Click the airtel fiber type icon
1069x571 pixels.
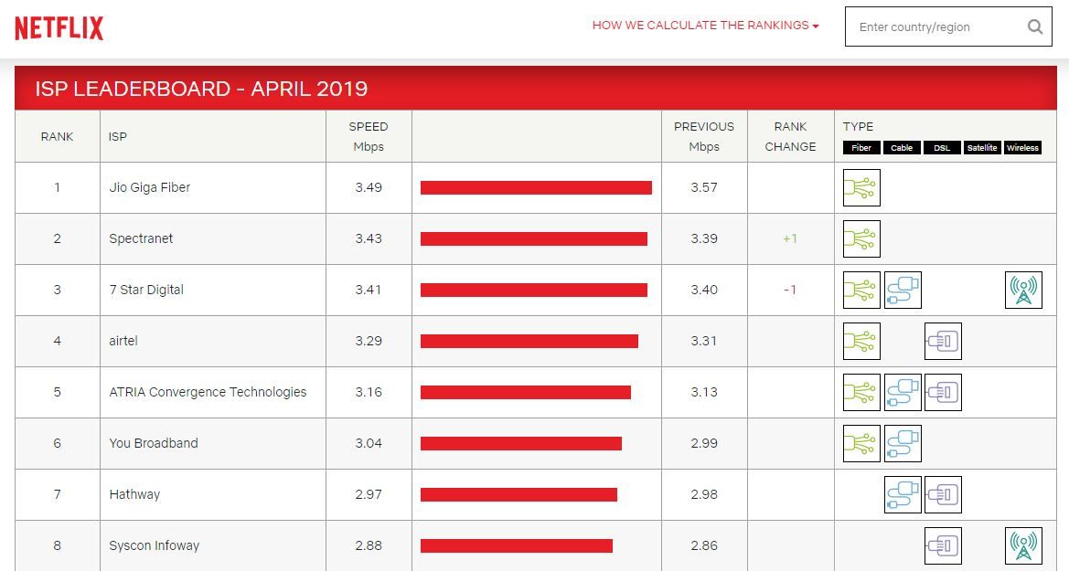point(861,341)
